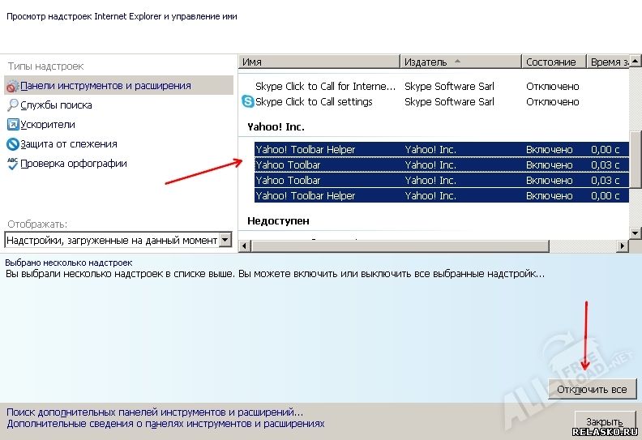Viewport: 642px width, 440px height.
Task: Click the horizontal scrollbar thumb
Action: (400, 246)
